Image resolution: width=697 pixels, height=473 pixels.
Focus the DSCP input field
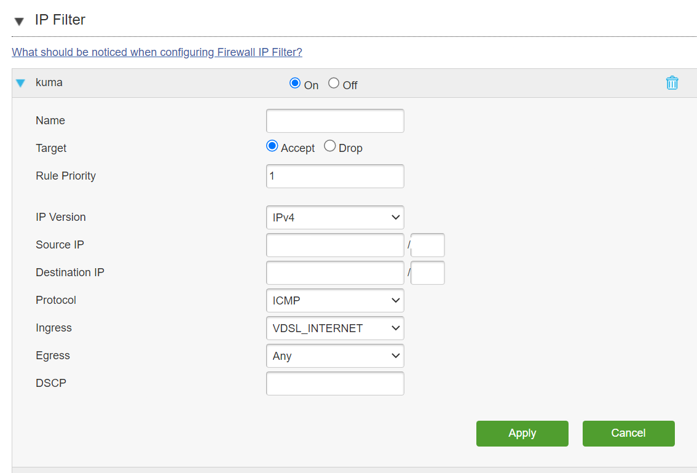click(x=335, y=384)
